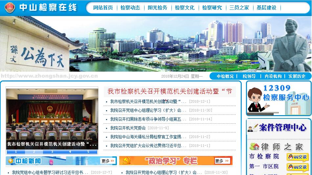The width and height of the screenshot is (312, 175).
Task: Switch slideshow to slide 4
Action: pos(70,152)
